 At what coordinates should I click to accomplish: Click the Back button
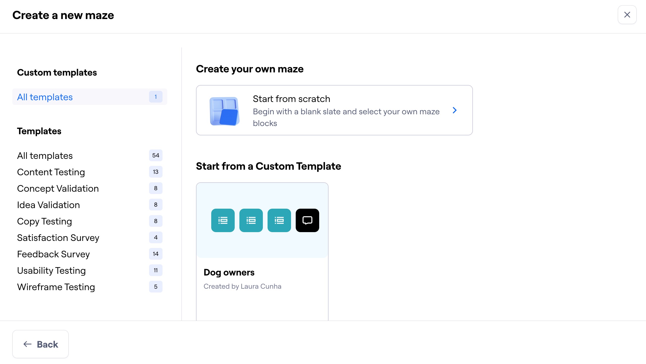pyautogui.click(x=40, y=344)
